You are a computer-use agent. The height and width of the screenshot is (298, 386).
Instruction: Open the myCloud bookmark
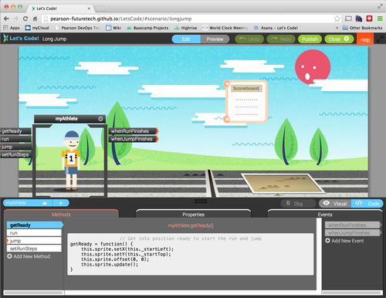[x=37, y=28]
